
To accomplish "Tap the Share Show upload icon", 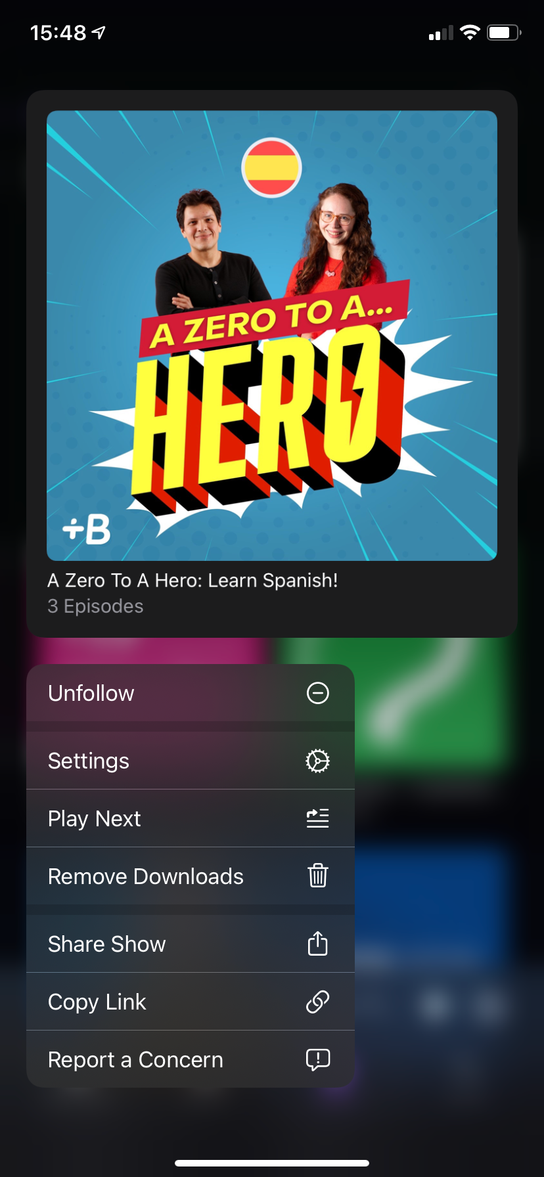I will (x=318, y=943).
